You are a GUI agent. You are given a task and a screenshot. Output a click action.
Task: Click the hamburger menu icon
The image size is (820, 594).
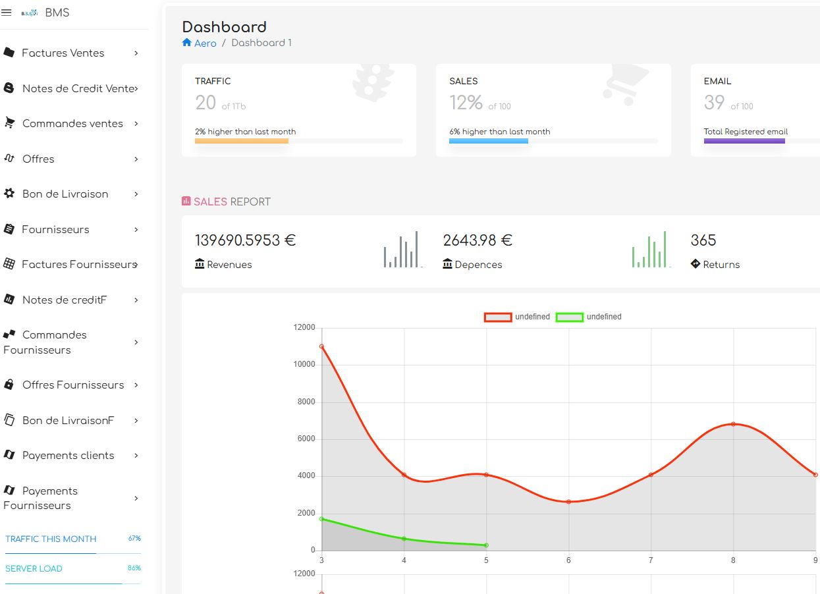(7, 13)
